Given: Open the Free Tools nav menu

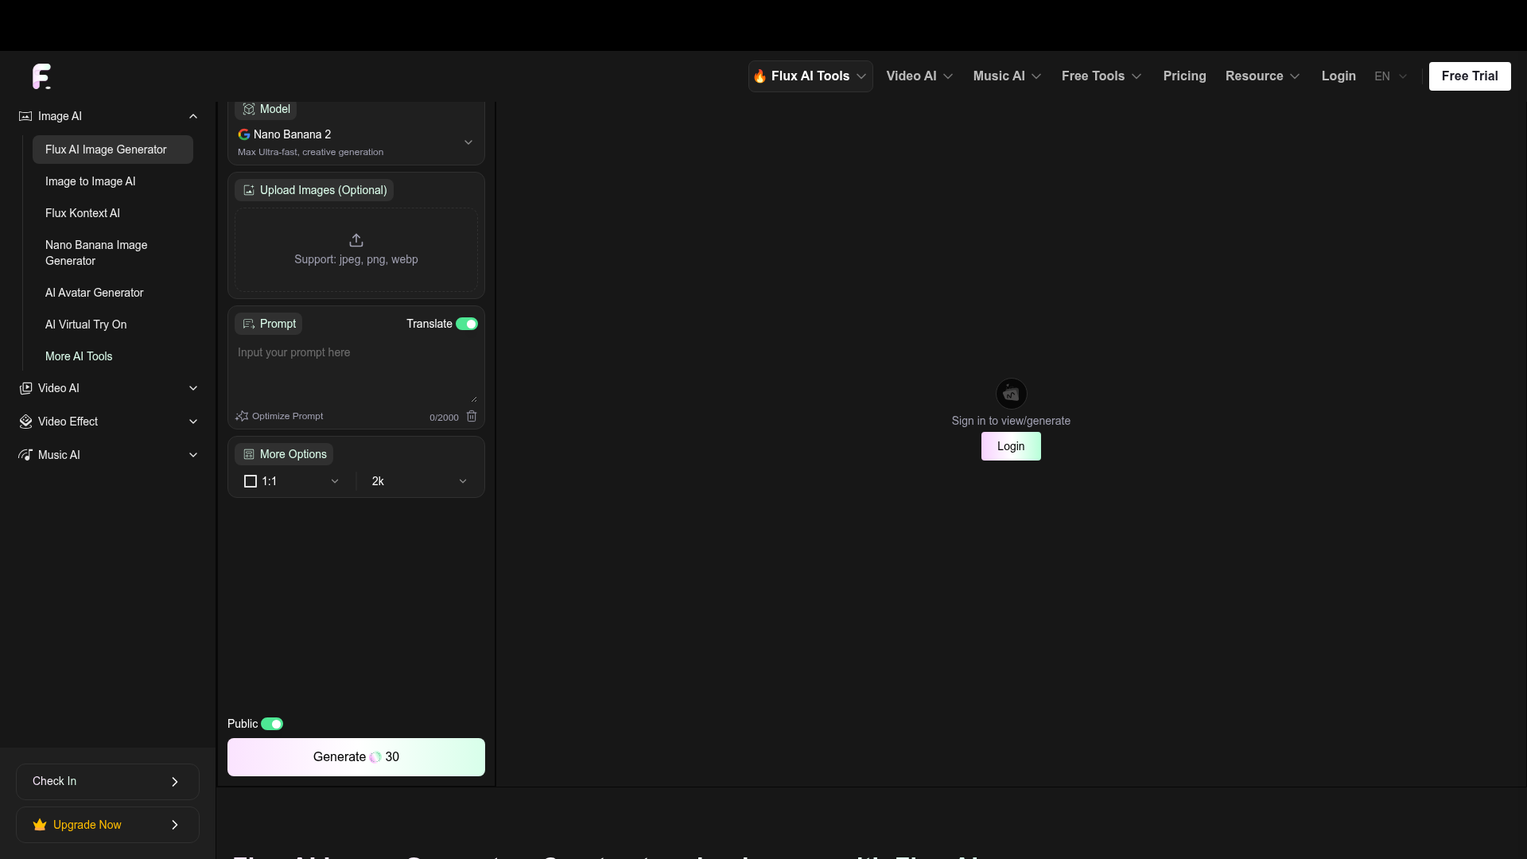Looking at the screenshot, I should [x=1102, y=76].
